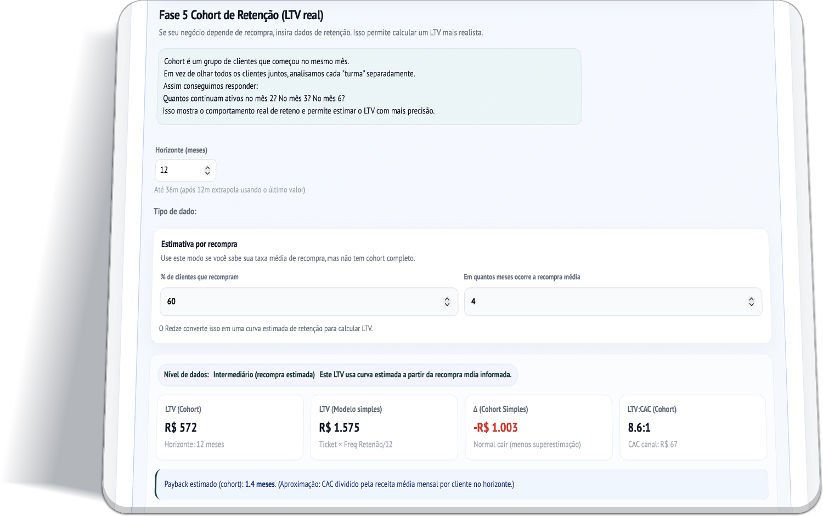Click the Até 36m extrapolation hint text
823x516 pixels.
tap(229, 190)
